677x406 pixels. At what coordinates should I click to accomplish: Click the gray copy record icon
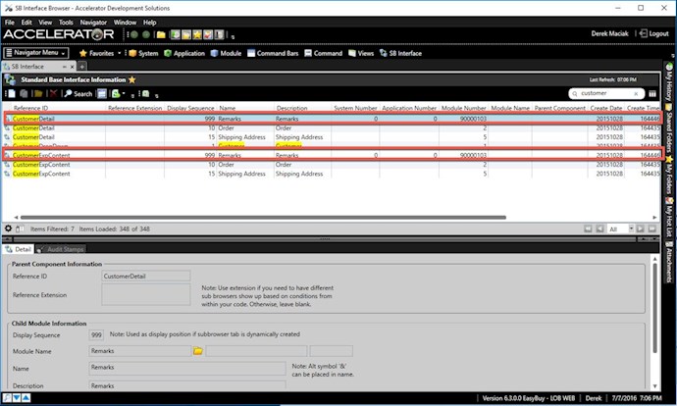pos(25,93)
